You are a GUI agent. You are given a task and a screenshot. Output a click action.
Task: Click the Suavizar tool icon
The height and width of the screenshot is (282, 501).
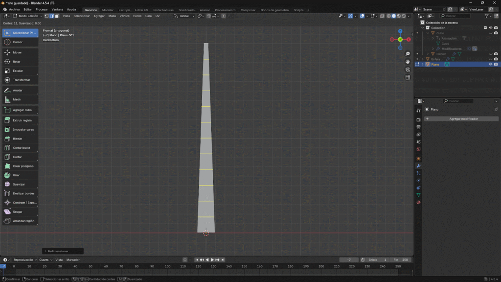(x=8, y=184)
